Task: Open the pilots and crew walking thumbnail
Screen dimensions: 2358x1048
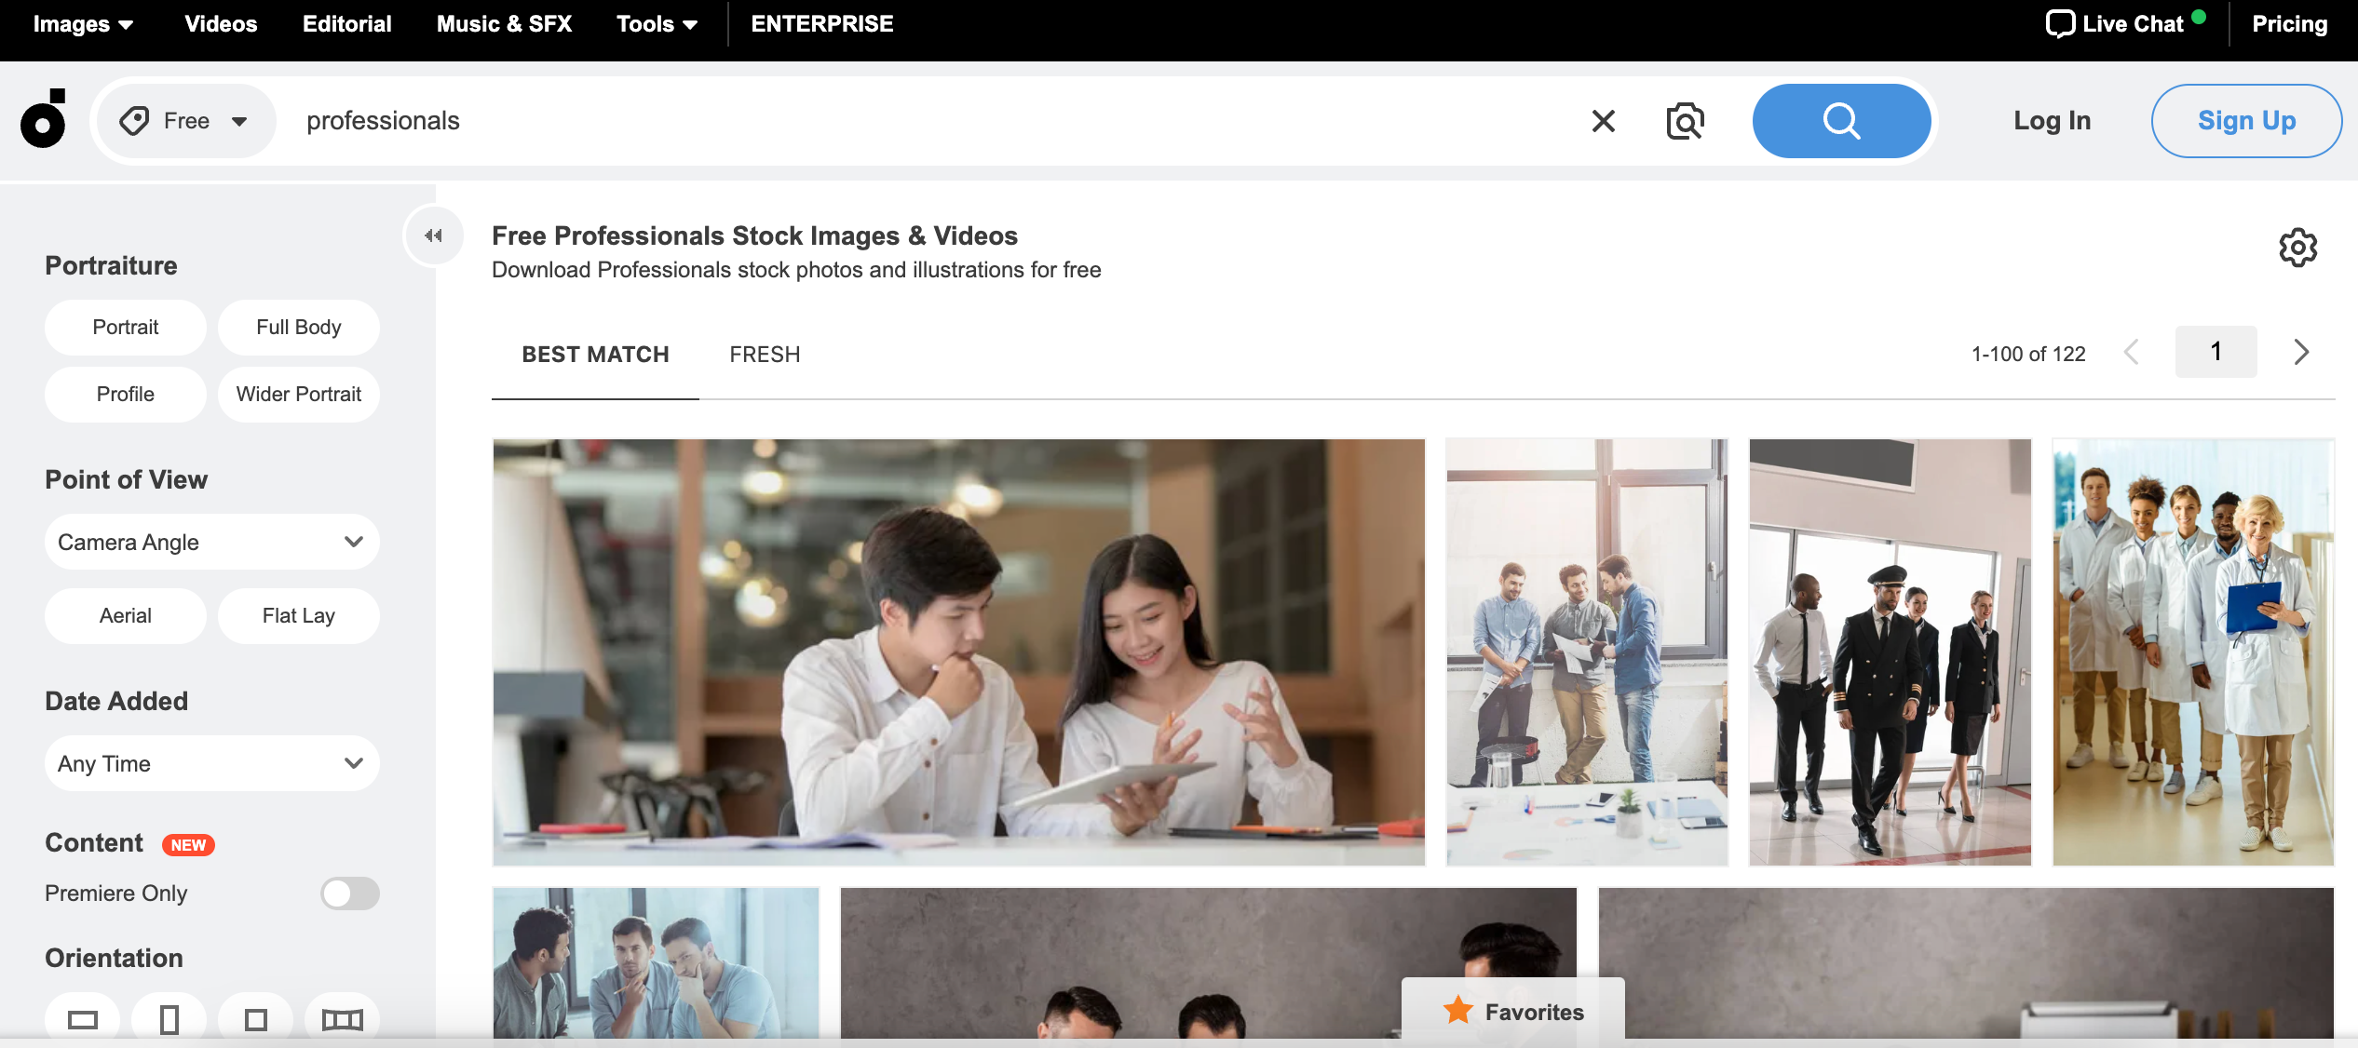Action: 1890,652
